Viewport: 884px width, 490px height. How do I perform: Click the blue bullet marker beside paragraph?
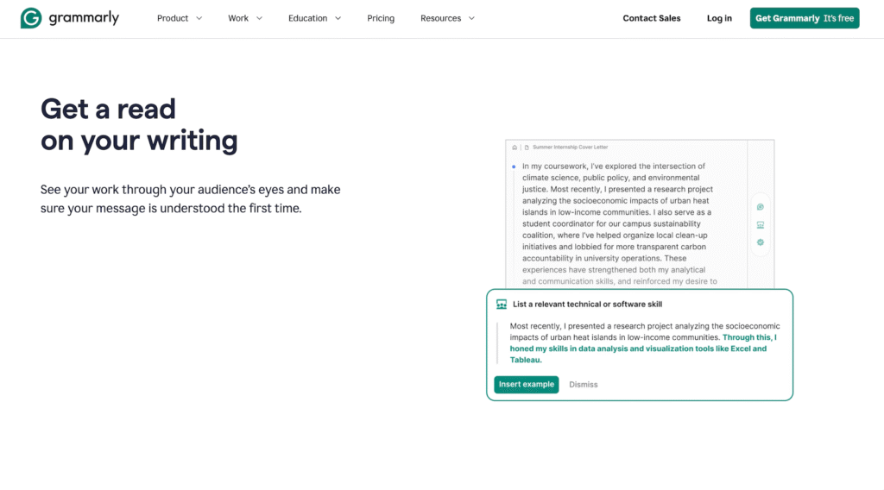(514, 166)
